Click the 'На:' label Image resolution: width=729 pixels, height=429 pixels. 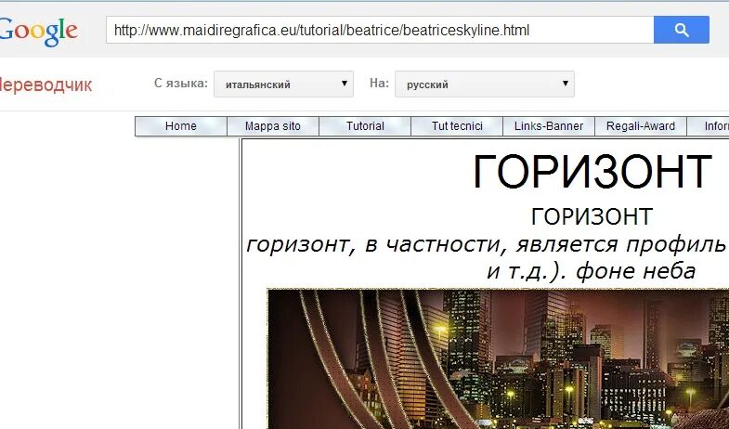(x=379, y=83)
